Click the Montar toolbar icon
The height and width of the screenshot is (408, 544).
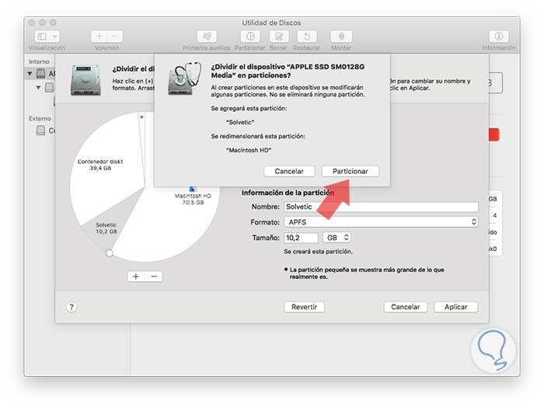click(x=341, y=36)
